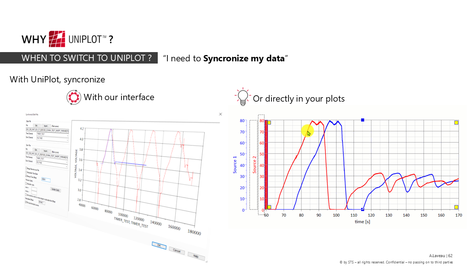The width and height of the screenshot is (474, 266).
Task: Select the blue 'Source 1' axis label
Action: point(235,165)
